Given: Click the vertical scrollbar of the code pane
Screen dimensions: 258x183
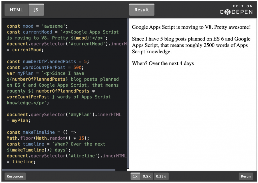Looking at the screenshot, I should coord(128,93).
